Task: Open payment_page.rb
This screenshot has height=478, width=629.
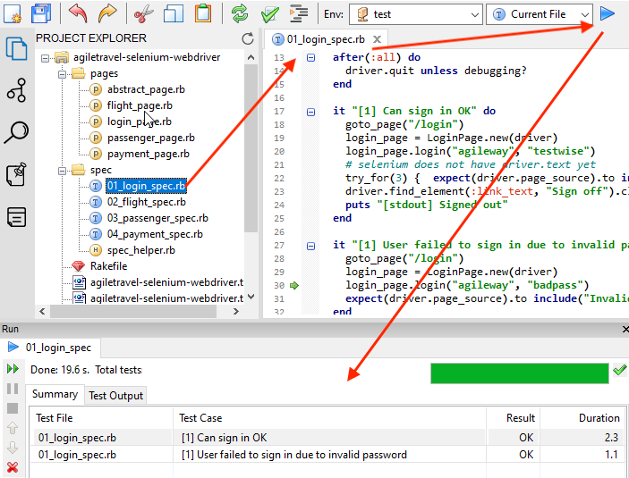Action: click(x=148, y=154)
